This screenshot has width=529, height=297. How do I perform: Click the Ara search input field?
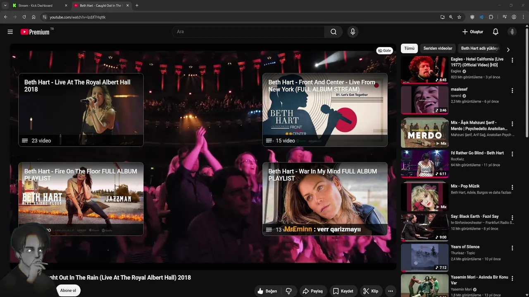tap(248, 32)
